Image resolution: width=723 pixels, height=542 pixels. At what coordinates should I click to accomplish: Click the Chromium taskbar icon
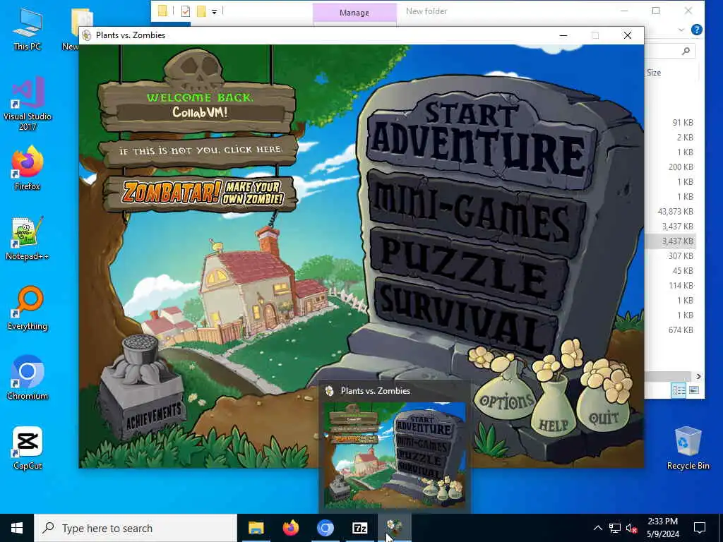click(325, 528)
